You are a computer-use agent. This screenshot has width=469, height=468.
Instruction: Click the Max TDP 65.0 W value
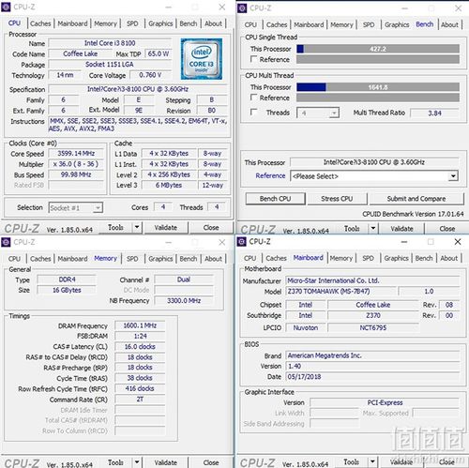[159, 53]
